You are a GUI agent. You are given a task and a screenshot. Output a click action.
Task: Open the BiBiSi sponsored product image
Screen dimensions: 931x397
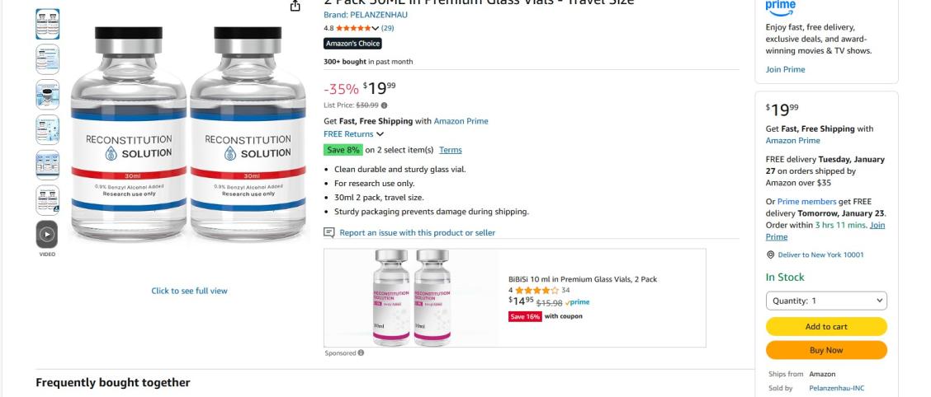pyautogui.click(x=413, y=297)
